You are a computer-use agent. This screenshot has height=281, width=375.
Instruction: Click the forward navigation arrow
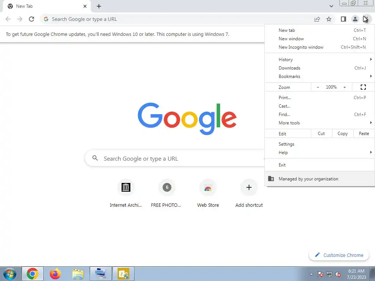pos(20,19)
